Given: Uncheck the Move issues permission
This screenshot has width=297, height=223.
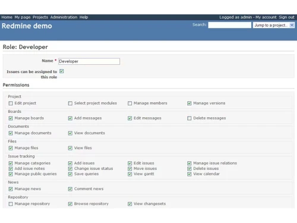Looking at the screenshot, I should (x=130, y=168).
